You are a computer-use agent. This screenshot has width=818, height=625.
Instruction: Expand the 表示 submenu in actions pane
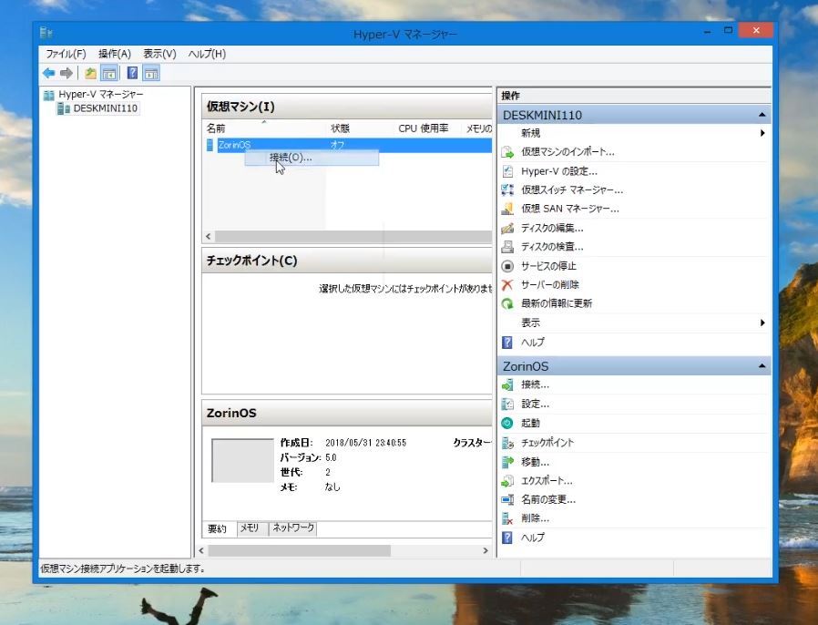(x=762, y=323)
